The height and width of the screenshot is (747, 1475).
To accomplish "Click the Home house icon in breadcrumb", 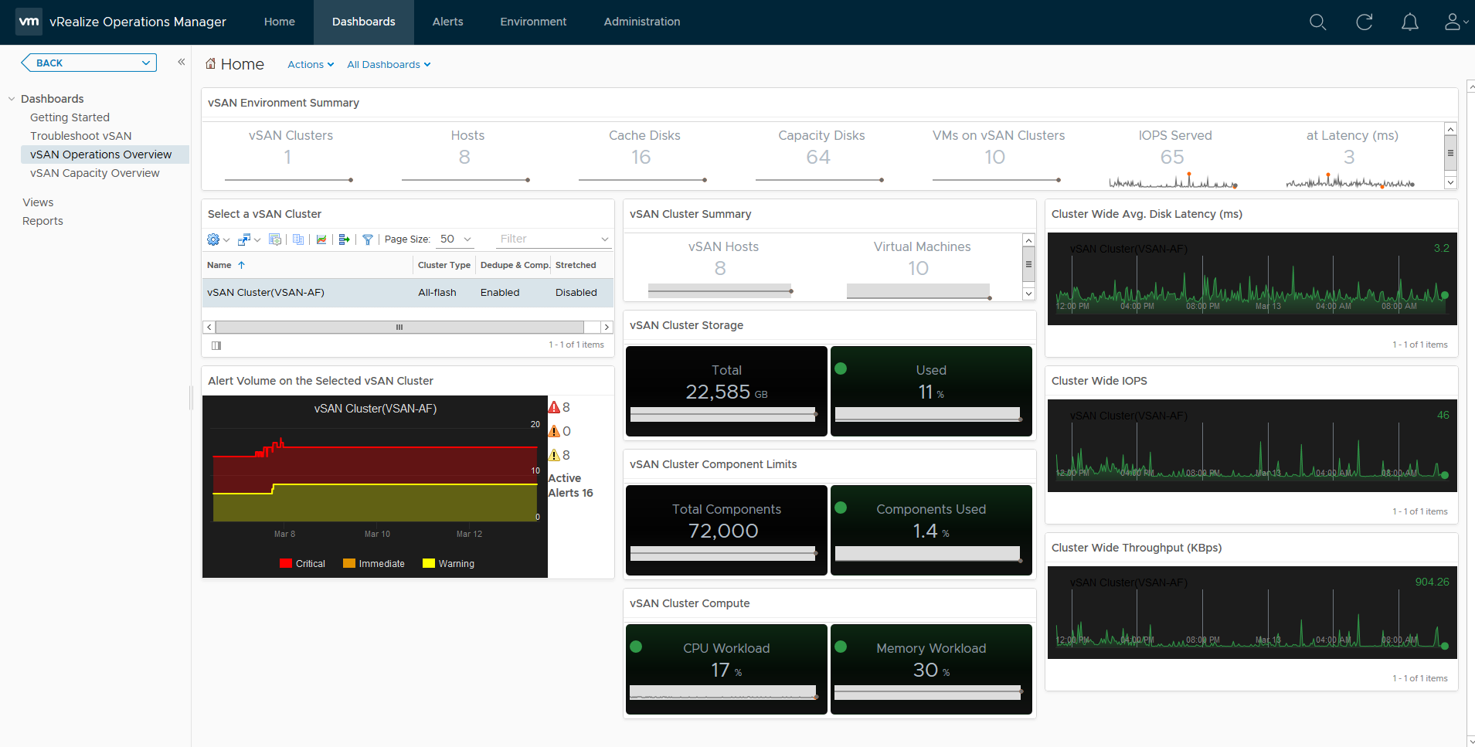I will coord(211,63).
